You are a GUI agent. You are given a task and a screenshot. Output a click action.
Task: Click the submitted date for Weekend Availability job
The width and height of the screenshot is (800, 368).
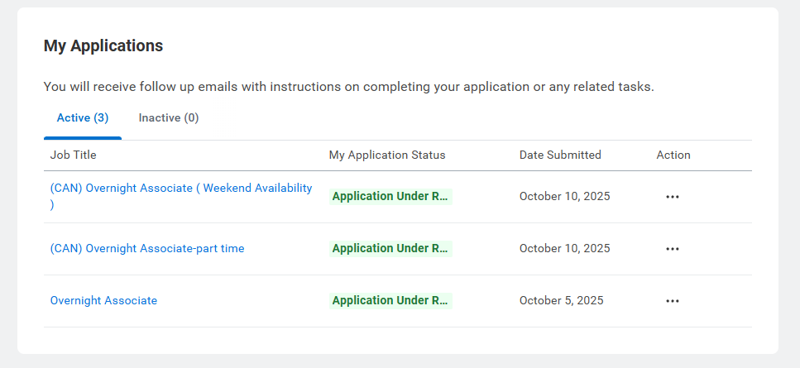(564, 197)
